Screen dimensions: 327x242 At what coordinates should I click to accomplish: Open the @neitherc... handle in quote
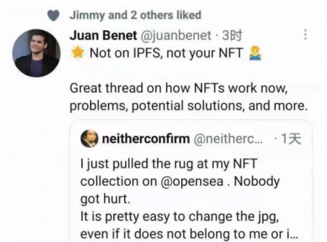coord(228,139)
